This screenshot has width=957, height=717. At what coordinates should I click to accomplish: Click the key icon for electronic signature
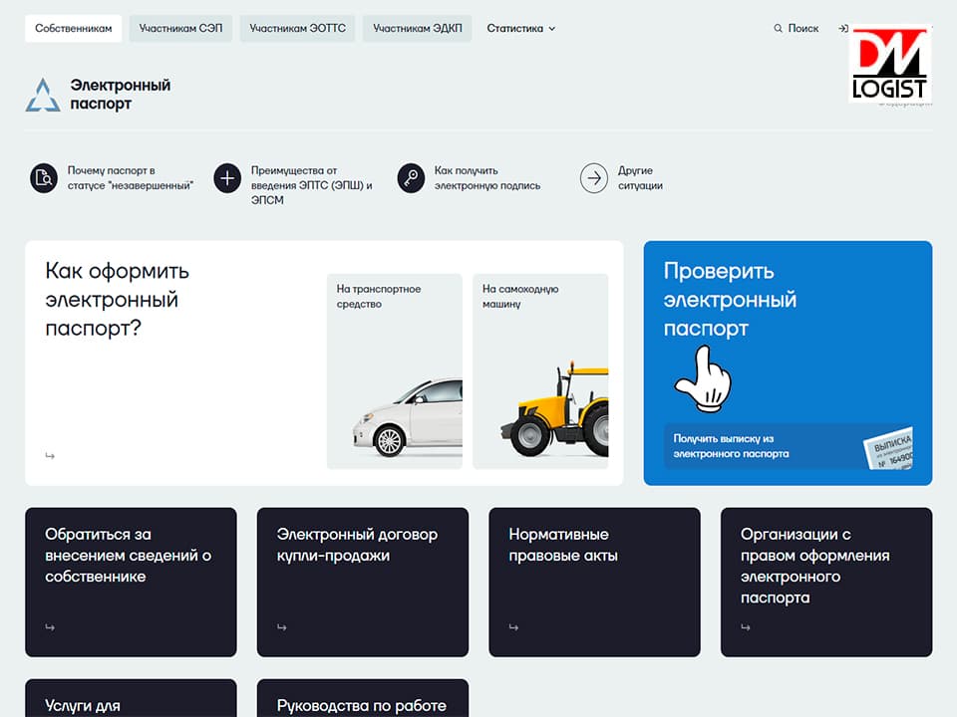(411, 178)
